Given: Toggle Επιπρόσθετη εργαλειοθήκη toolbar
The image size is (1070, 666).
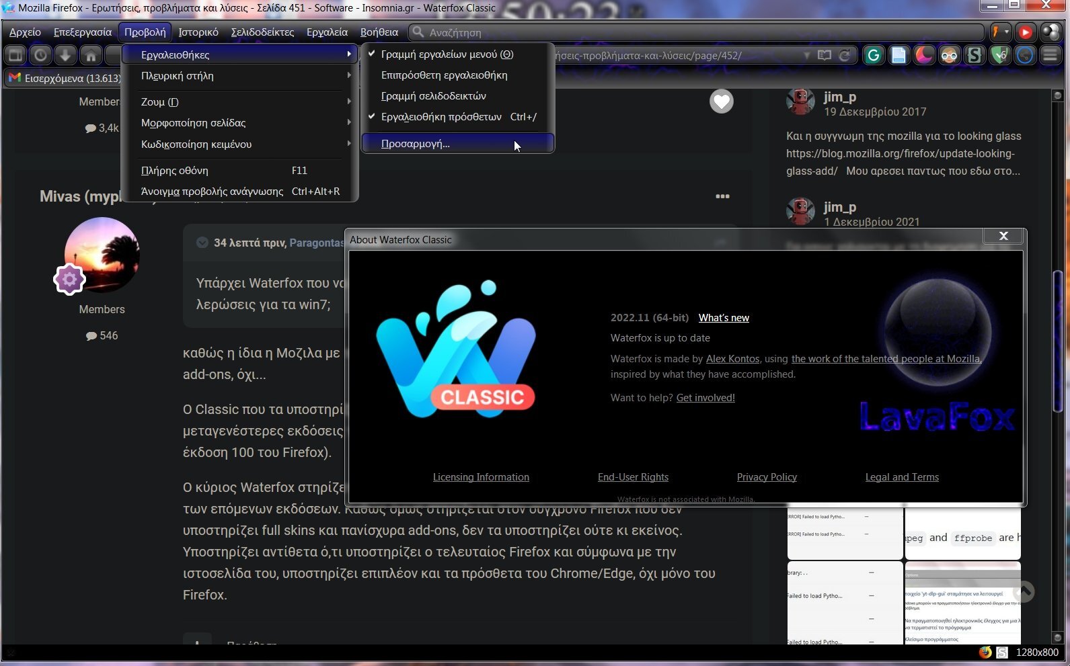Looking at the screenshot, I should pyautogui.click(x=458, y=75).
